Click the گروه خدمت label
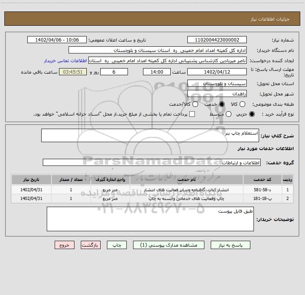This screenshot has width=305, height=295. pos(280,163)
